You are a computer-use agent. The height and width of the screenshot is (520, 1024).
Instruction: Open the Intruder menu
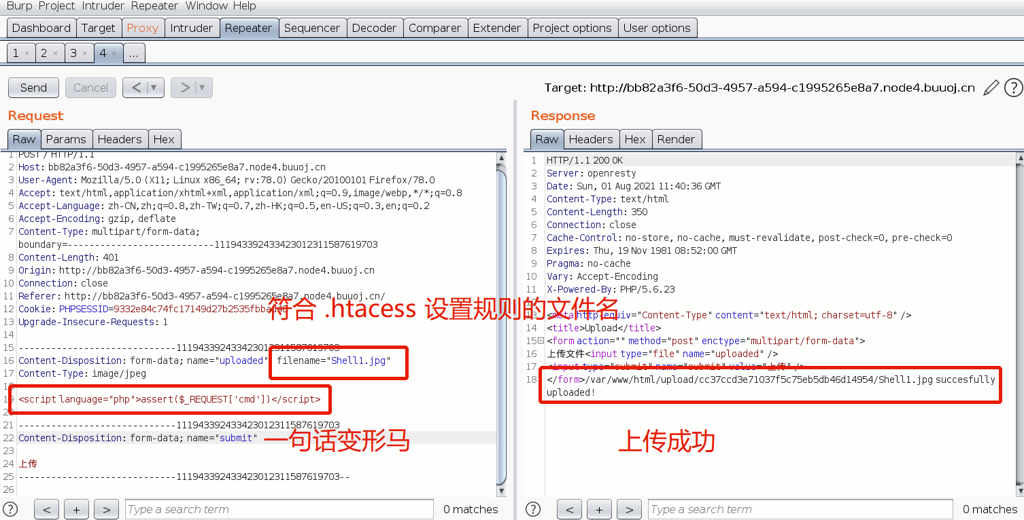coord(103,6)
